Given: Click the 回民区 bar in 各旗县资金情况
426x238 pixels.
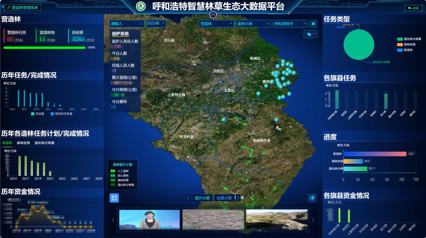Looking at the screenshot, I should 349,216.
